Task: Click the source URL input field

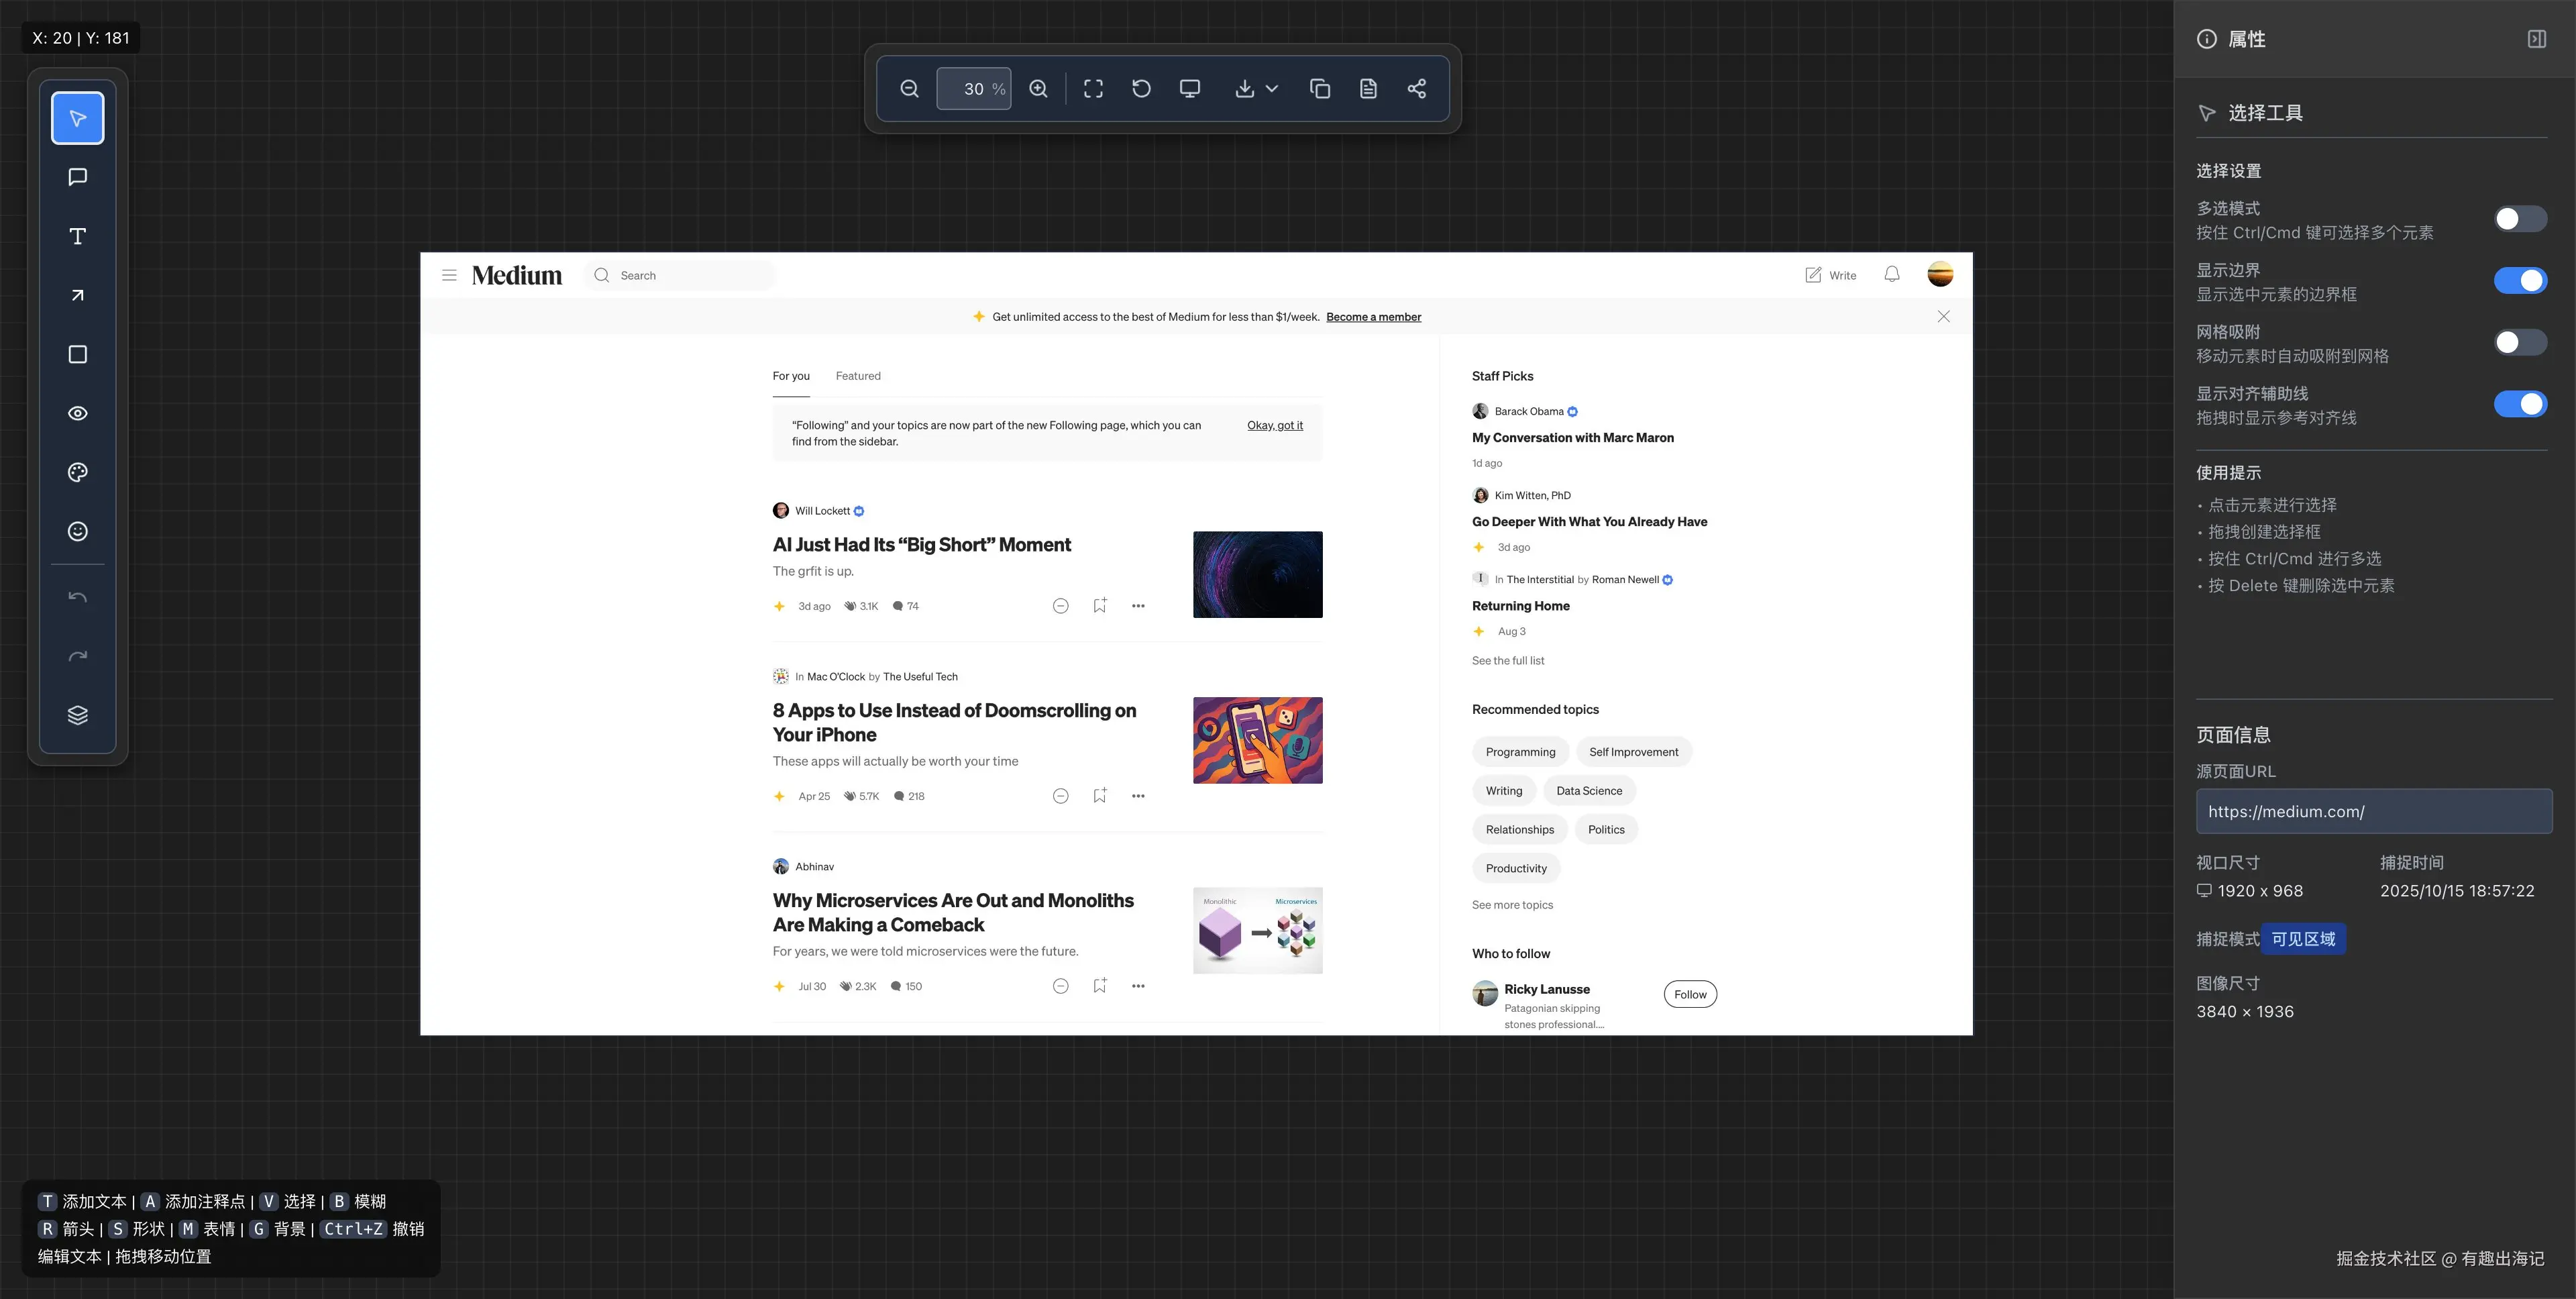Action: 2373,811
